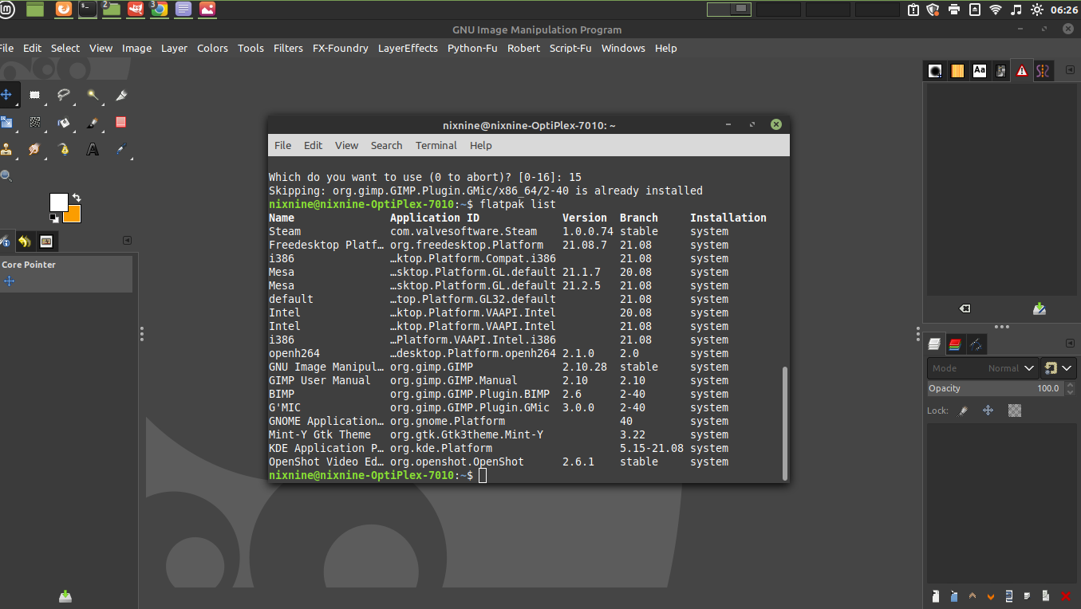This screenshot has width=1081, height=609.
Task: Open the Windows menu in GIMP
Action: [623, 48]
